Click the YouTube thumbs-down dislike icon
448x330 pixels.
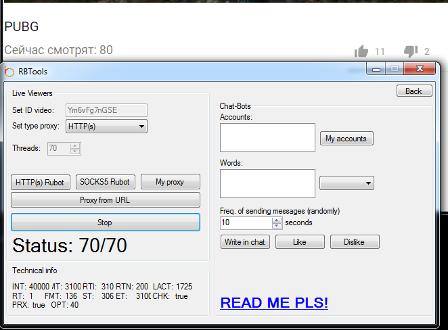pyautogui.click(x=410, y=51)
